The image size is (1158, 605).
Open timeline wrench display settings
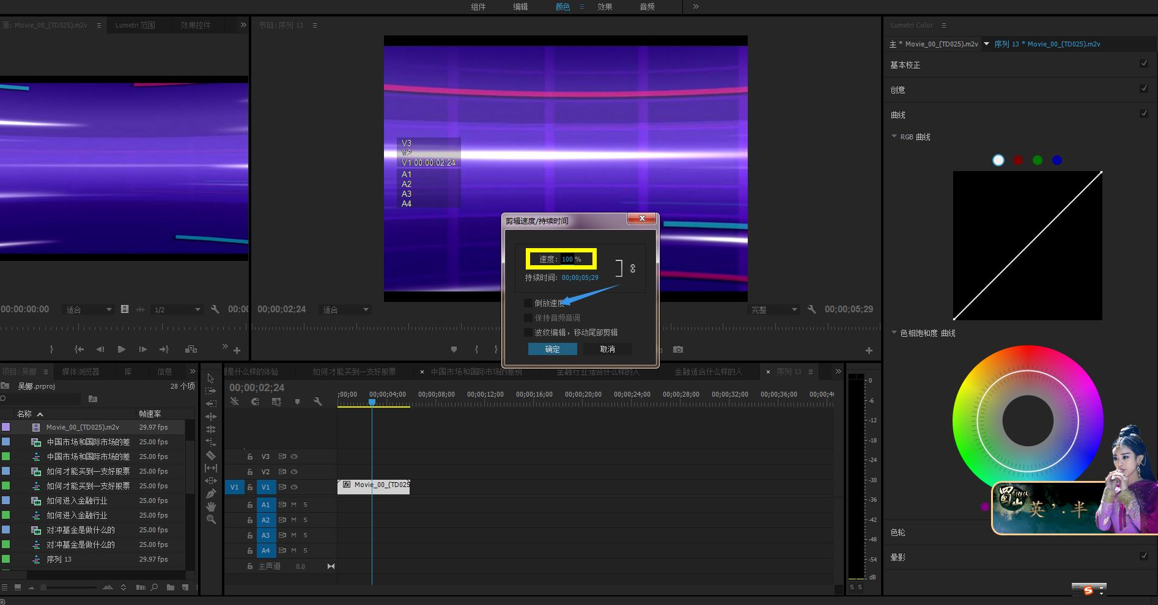point(317,402)
